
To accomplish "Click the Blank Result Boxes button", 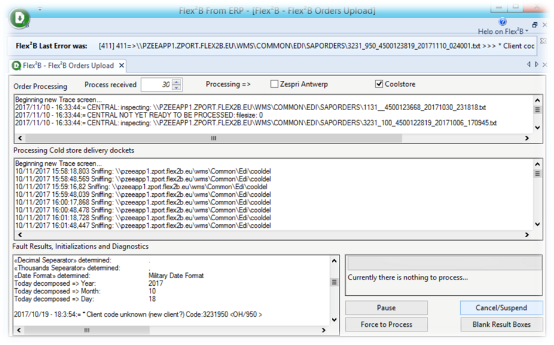I will pyautogui.click(x=501, y=324).
